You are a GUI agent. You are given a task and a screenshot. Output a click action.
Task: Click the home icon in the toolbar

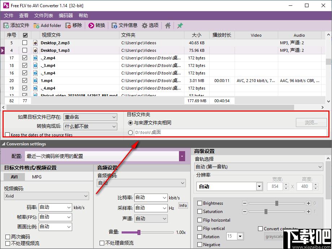168,26
